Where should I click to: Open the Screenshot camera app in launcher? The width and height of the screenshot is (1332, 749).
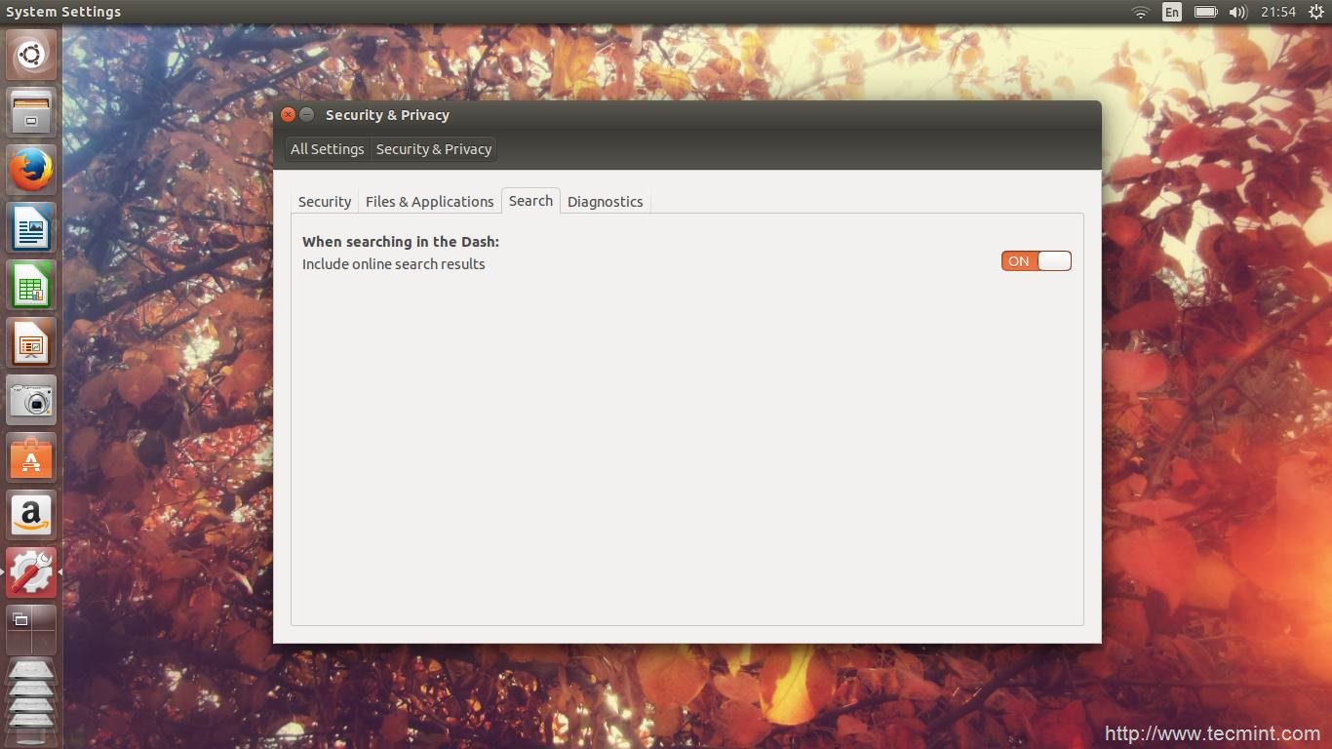click(x=31, y=400)
